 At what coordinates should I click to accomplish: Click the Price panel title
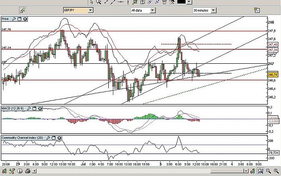point(5,19)
